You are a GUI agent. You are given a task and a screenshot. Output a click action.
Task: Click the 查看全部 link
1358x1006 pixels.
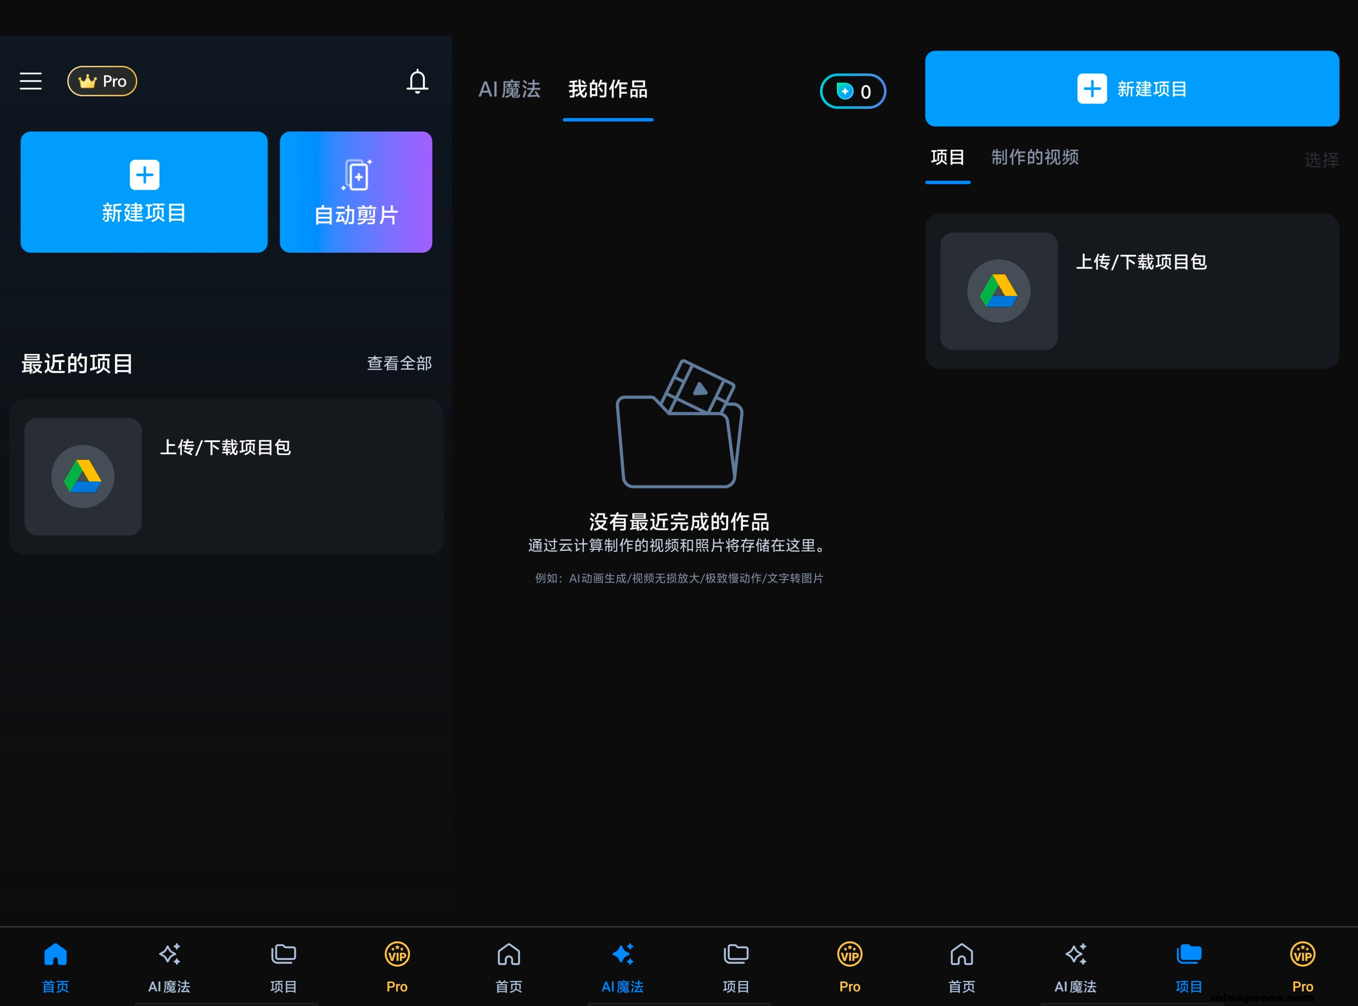click(x=399, y=364)
